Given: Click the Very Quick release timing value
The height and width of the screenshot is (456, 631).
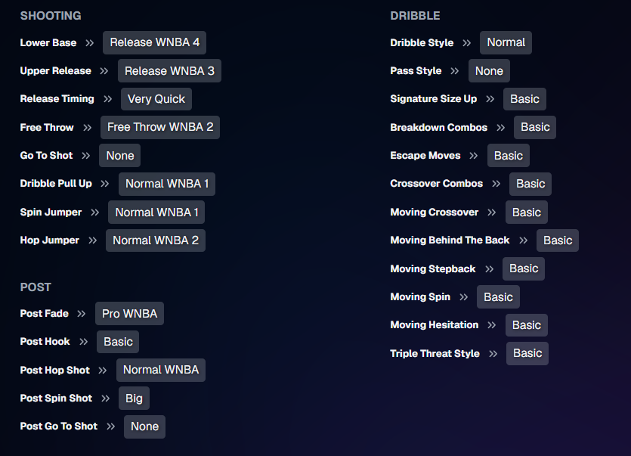Looking at the screenshot, I should tap(156, 99).
